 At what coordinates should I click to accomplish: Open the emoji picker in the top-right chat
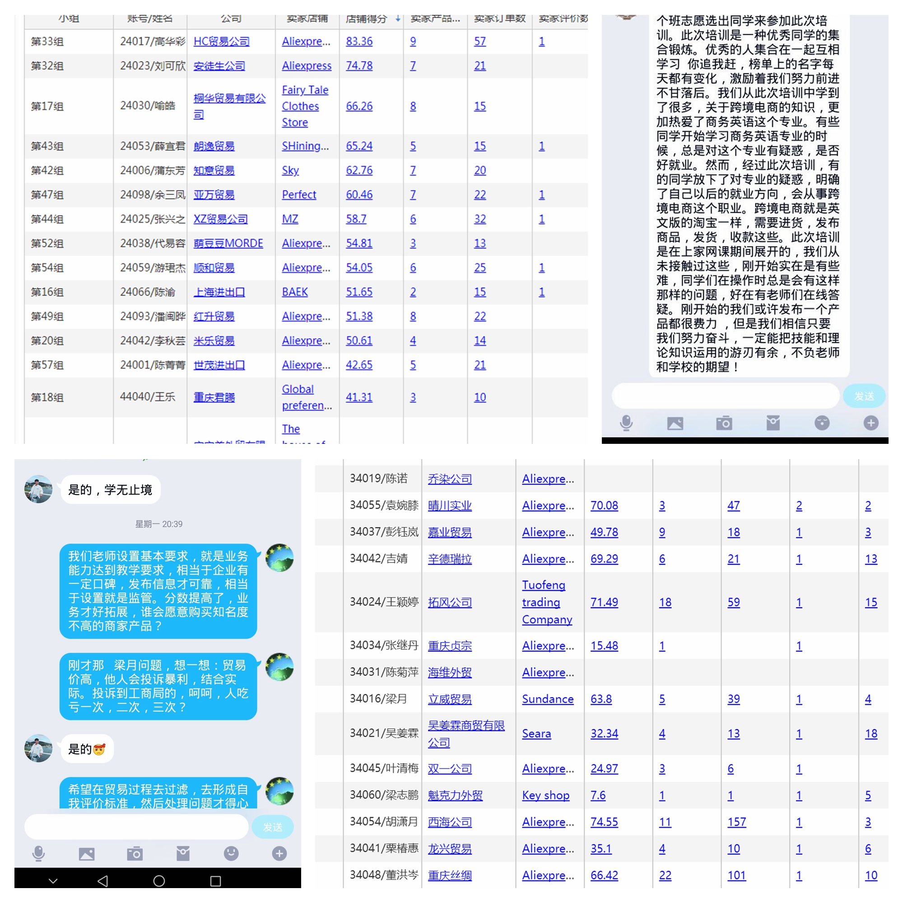click(x=822, y=423)
